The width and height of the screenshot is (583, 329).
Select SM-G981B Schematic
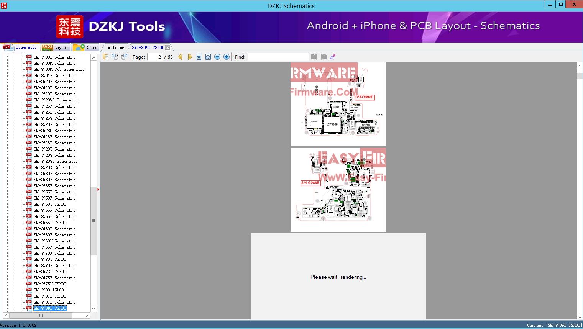pyautogui.click(x=54, y=302)
